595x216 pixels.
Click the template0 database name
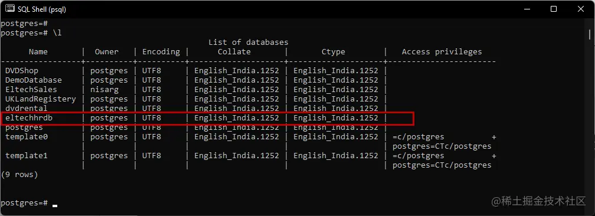27,137
